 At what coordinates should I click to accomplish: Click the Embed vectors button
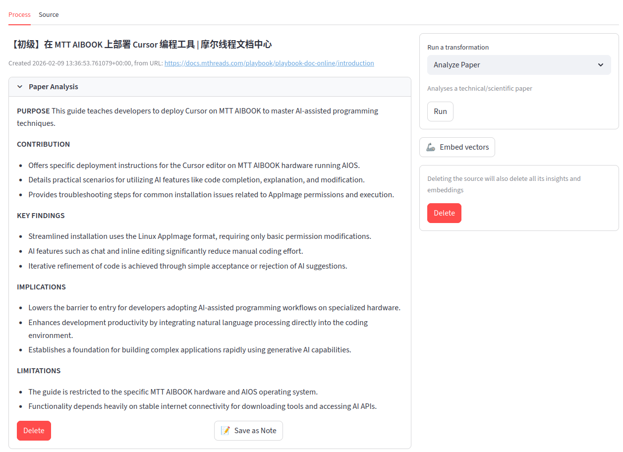[457, 147]
